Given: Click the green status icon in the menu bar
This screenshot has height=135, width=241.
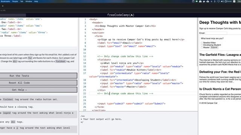Looking at the screenshot, I should [x=197, y=1].
